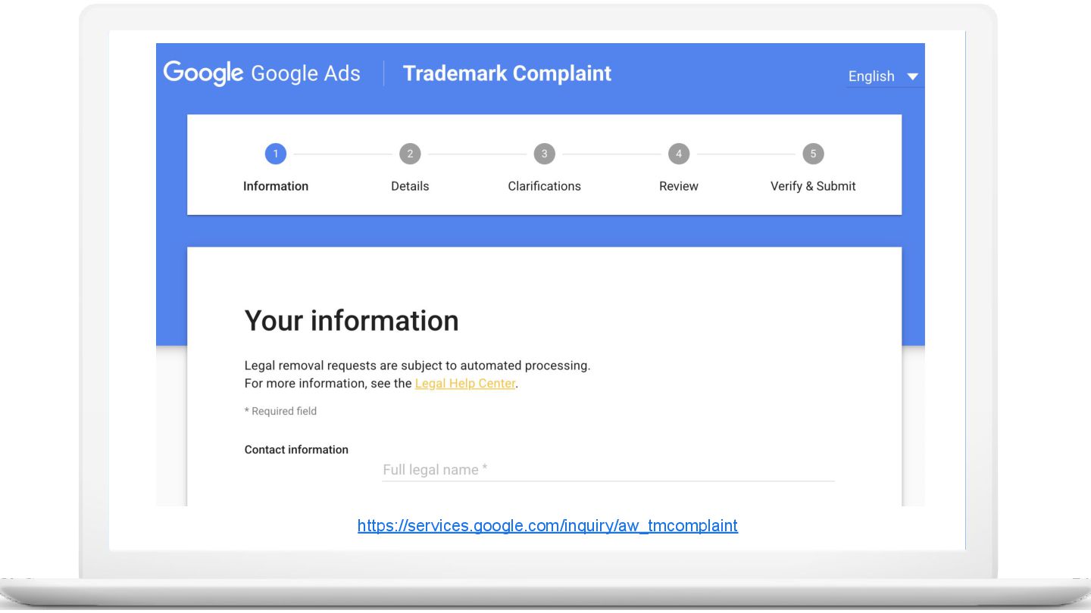Select step 2 circle in progress bar
Screen dimensions: 1091x613
pyautogui.click(x=410, y=154)
